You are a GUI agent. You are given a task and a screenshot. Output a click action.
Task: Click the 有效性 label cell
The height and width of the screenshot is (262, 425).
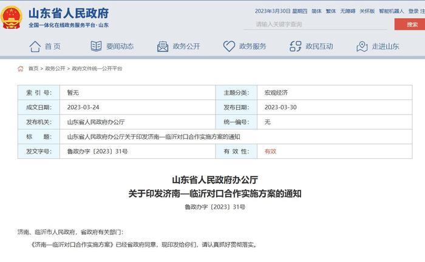[x=236, y=151]
